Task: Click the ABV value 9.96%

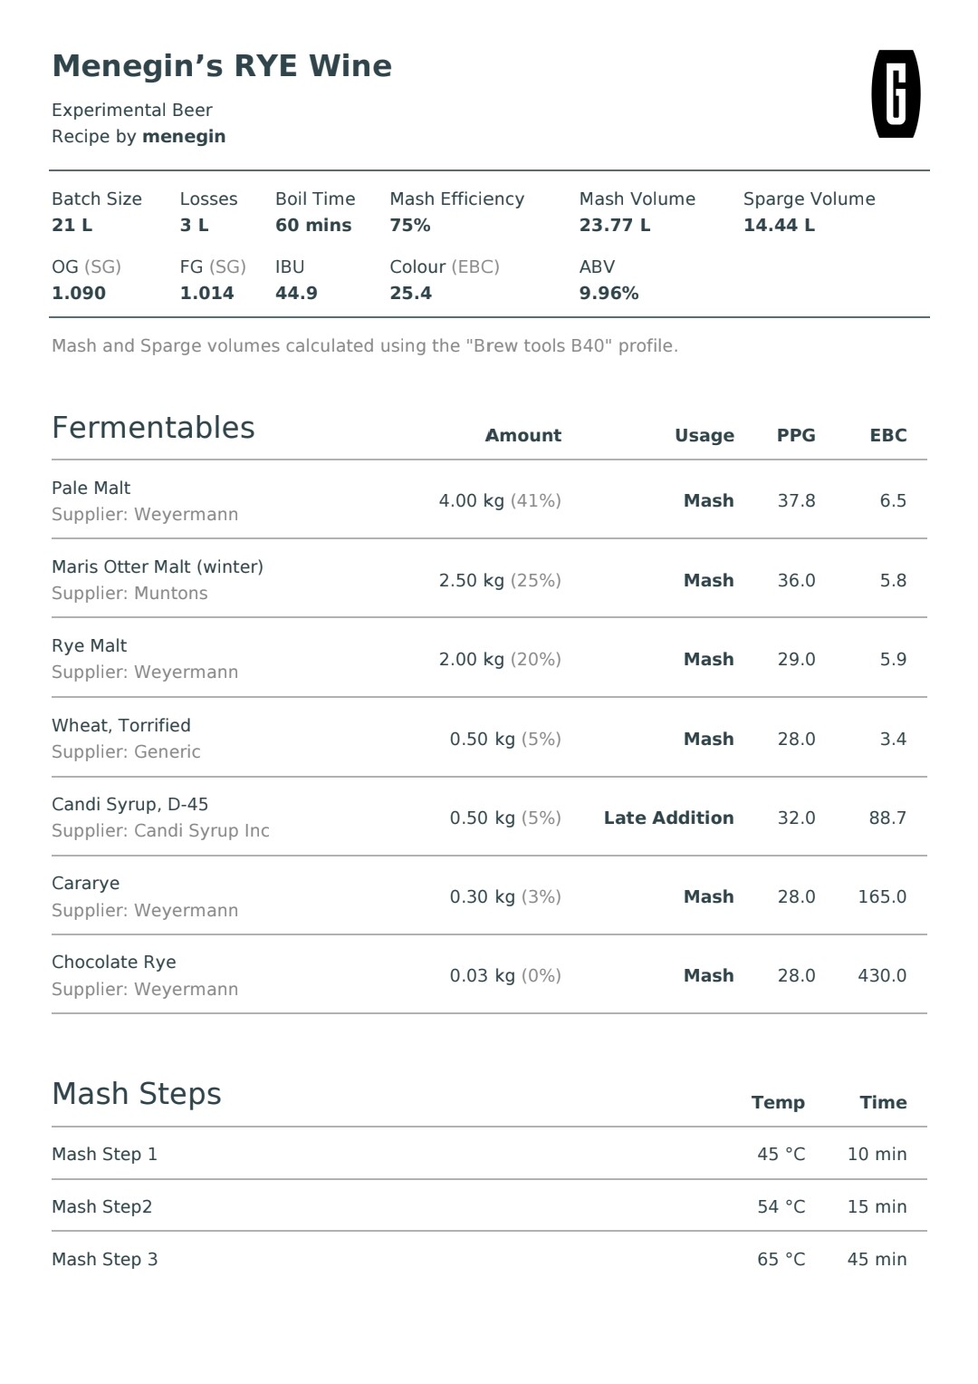Action: click(x=609, y=294)
